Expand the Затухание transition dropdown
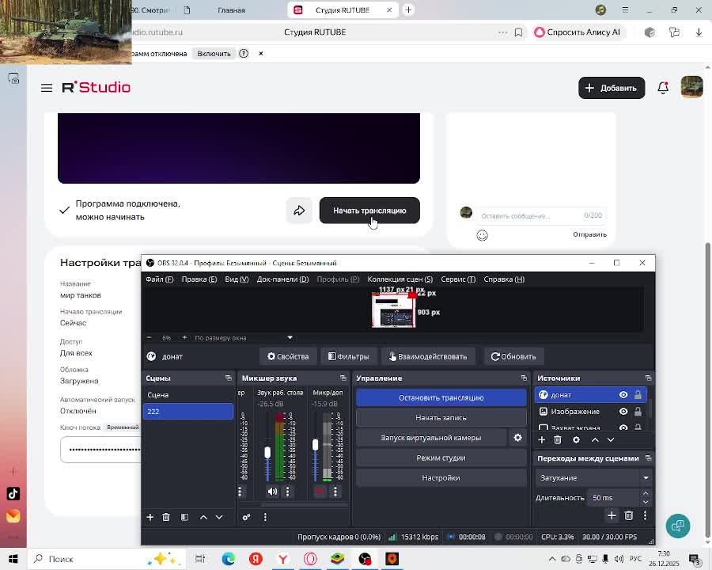 coord(593,478)
